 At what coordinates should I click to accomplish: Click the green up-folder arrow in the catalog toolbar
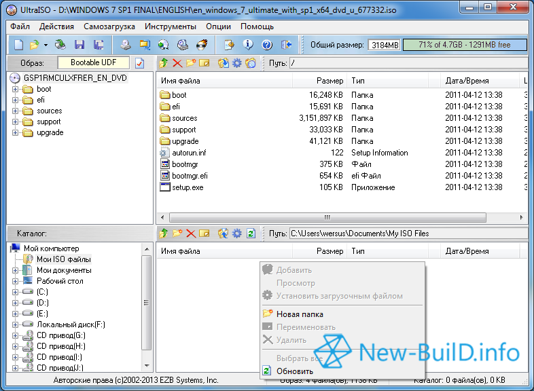(163, 234)
